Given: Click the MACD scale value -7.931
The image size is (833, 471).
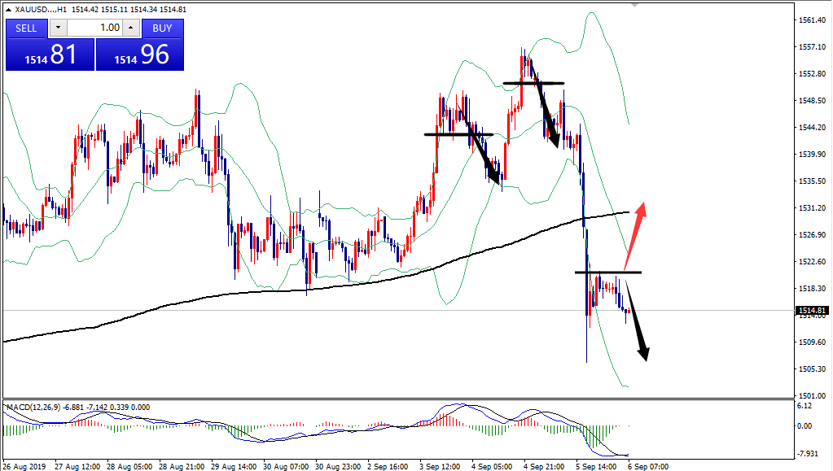Looking at the screenshot, I should (808, 453).
